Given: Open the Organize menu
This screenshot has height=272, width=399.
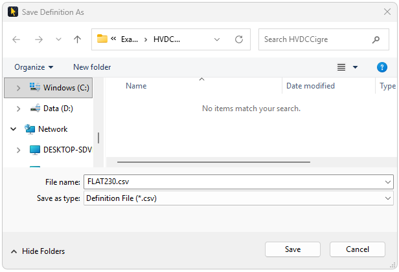Looking at the screenshot, I should tap(34, 67).
